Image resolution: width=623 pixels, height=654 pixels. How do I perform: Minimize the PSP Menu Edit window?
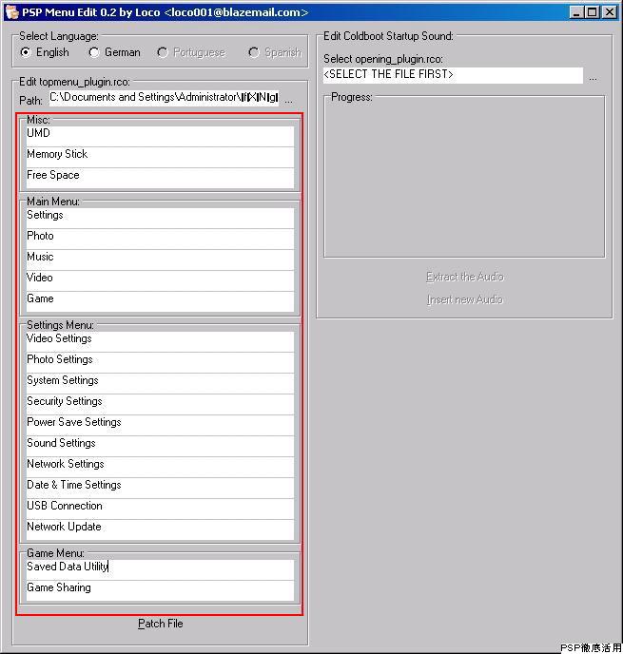coord(576,12)
